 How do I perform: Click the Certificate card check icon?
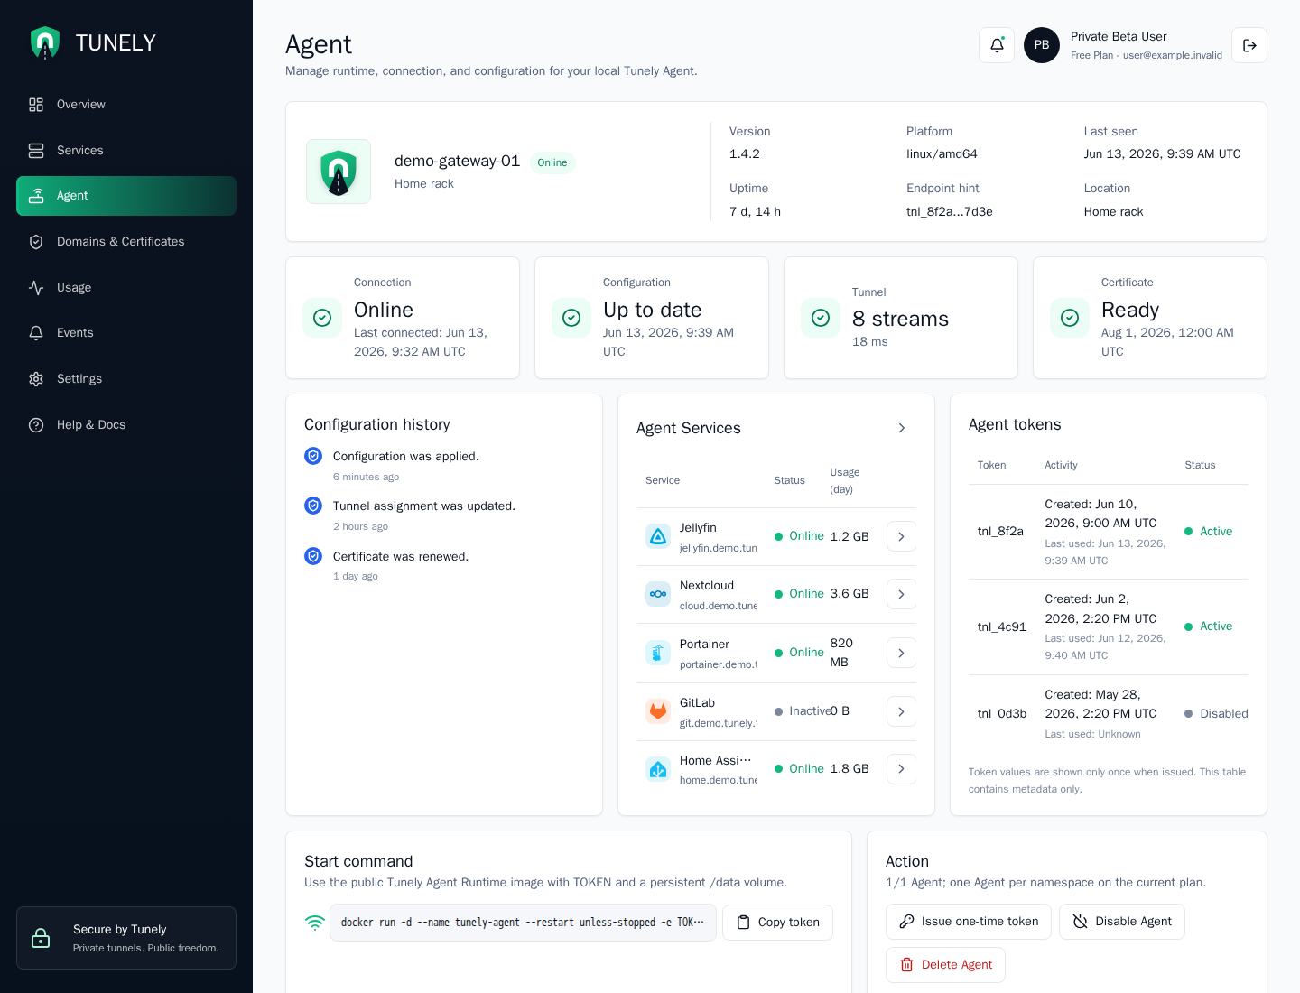1070,318
